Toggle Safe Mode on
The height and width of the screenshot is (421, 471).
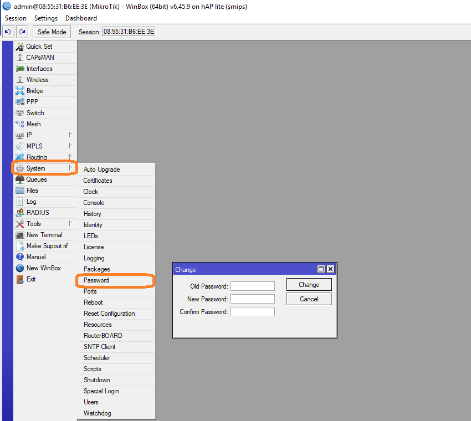click(x=52, y=32)
